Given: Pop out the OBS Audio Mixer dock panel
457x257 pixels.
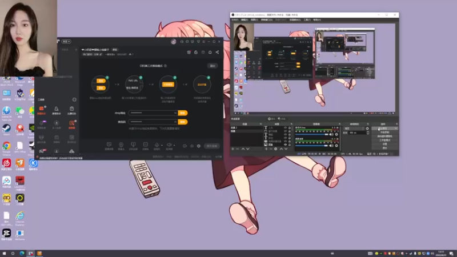Looking at the screenshot, I should click(x=339, y=124).
